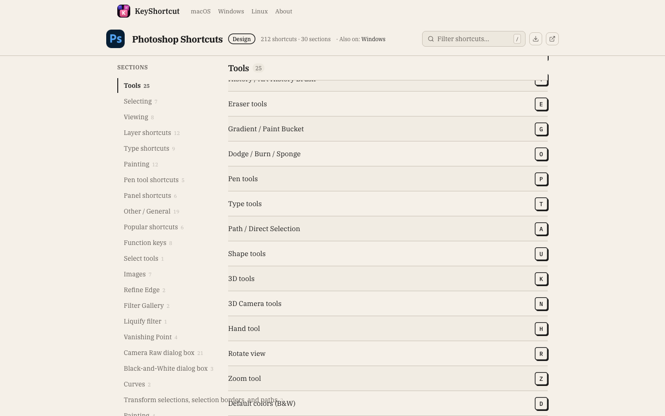Screen dimensions: 665x416
Task: Jump to Function keys section
Action: (x=148, y=243)
